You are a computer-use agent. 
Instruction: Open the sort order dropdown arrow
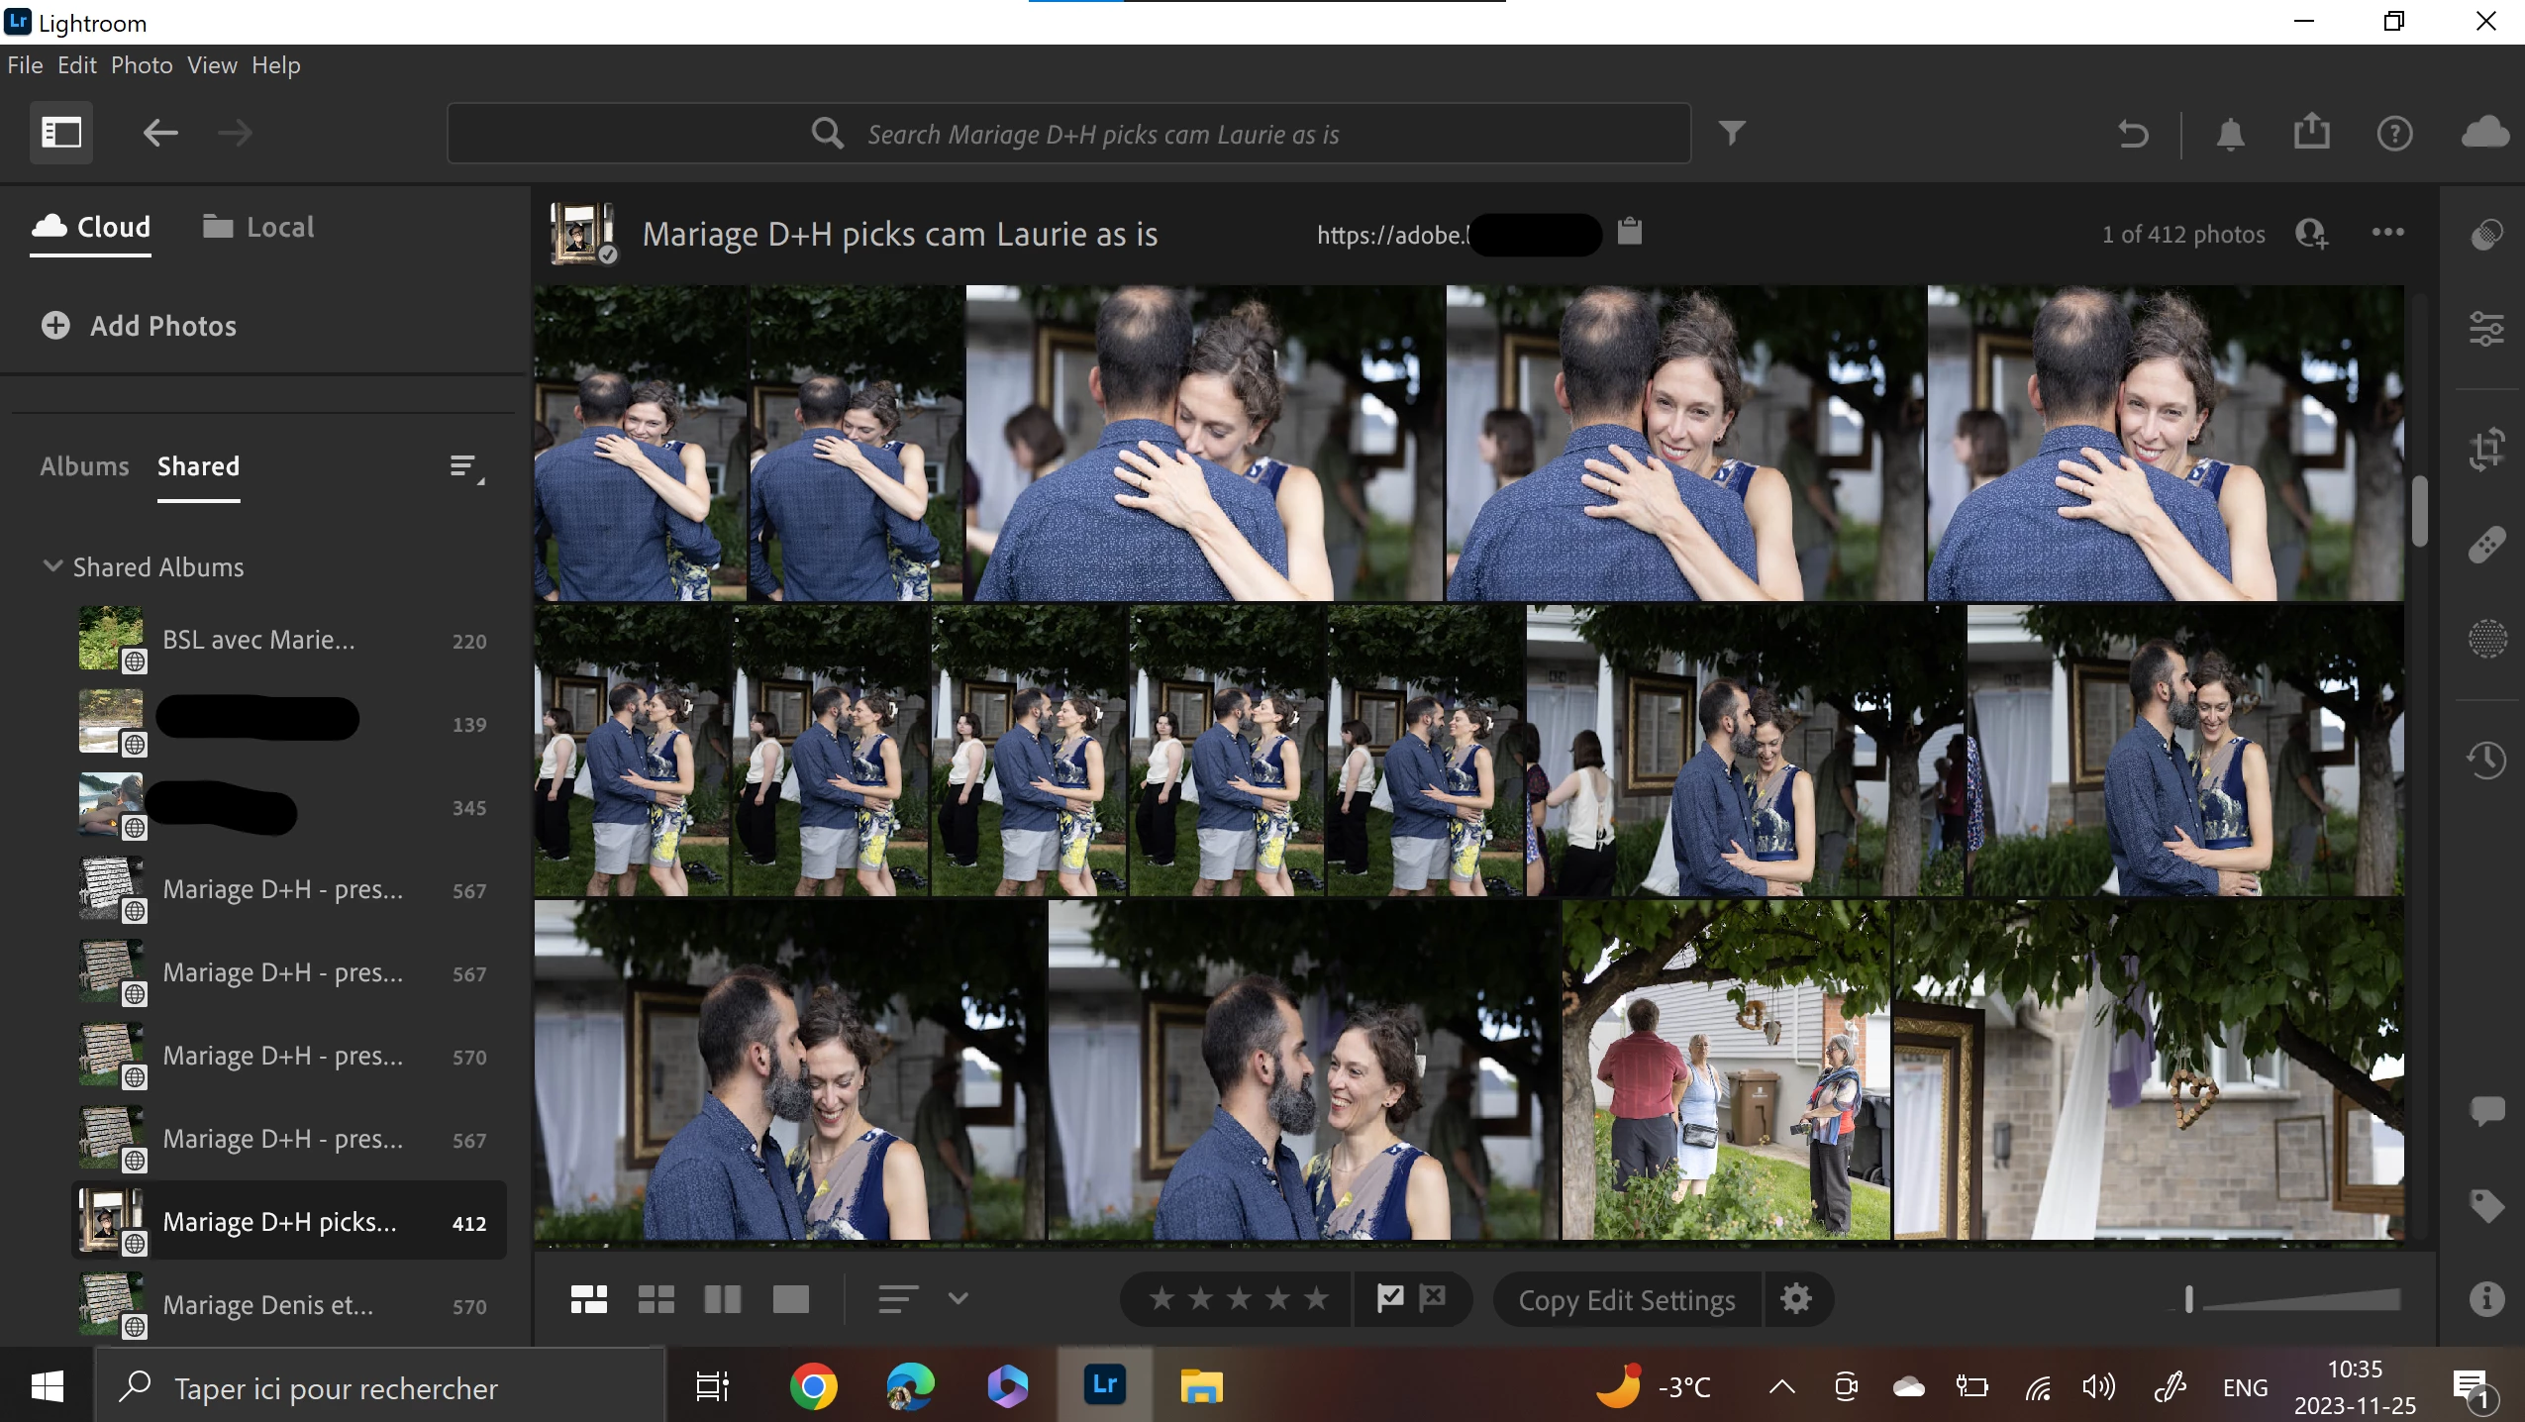coord(958,1298)
